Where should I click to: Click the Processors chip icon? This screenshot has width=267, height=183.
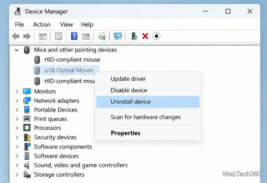pos(27,128)
